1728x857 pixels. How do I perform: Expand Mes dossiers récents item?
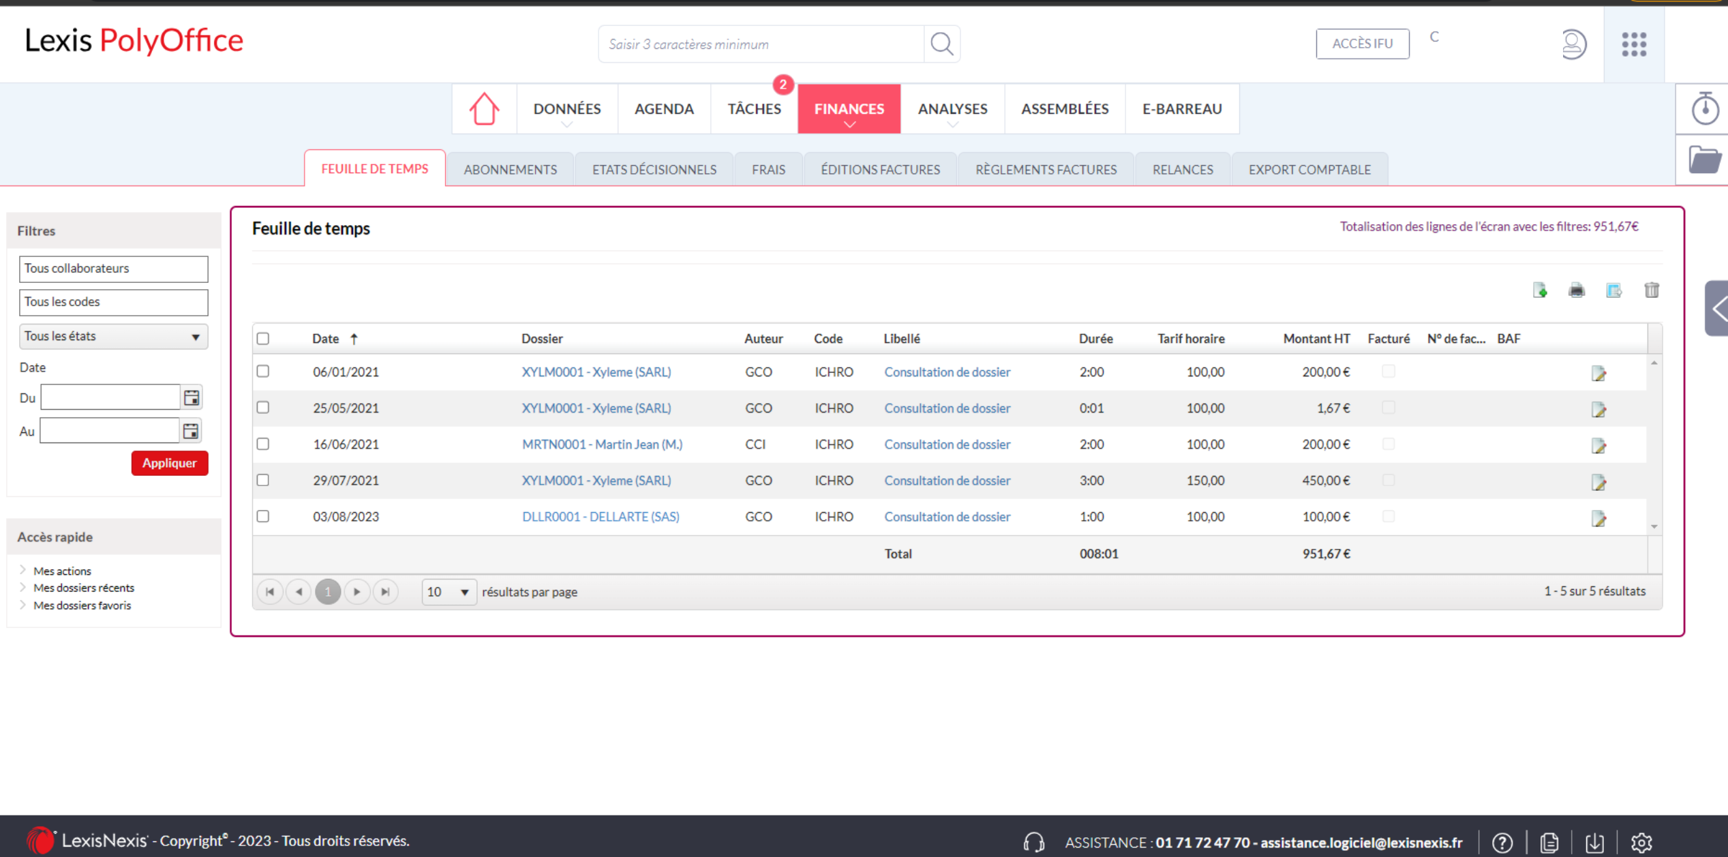click(83, 588)
